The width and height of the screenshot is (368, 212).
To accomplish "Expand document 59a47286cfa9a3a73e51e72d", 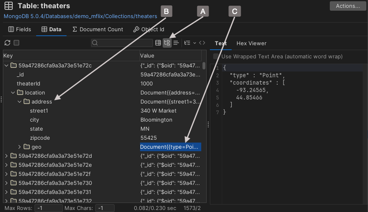I will tap(7, 156).
